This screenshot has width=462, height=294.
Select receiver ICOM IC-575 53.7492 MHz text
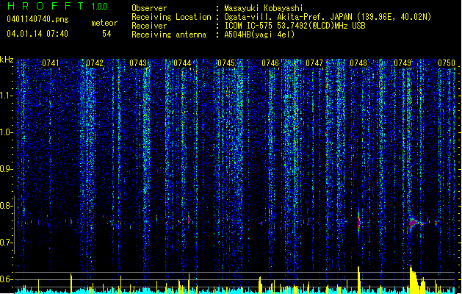point(295,26)
